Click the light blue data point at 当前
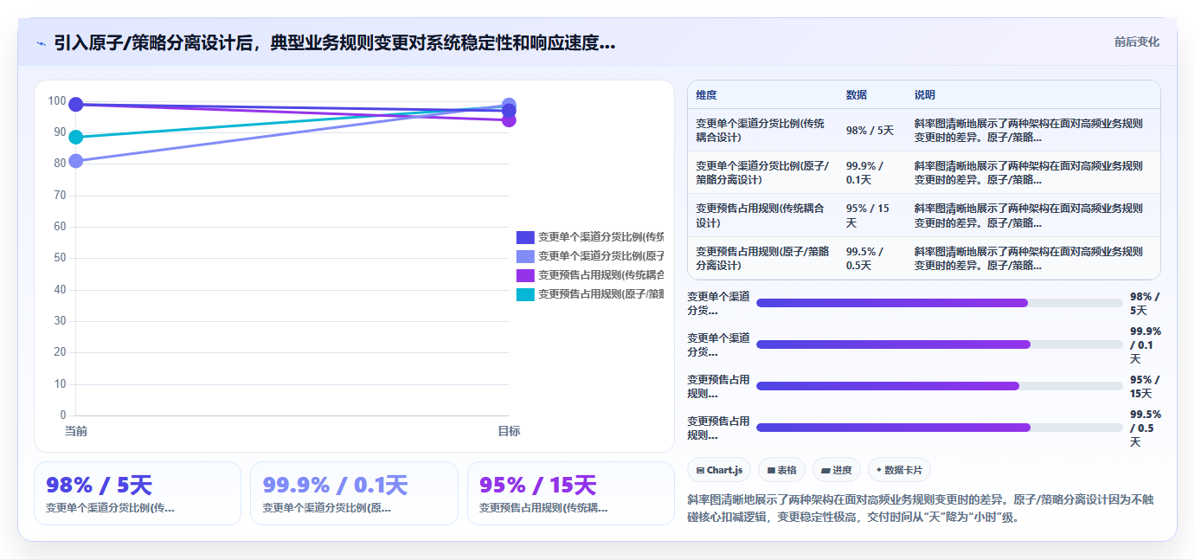Image resolution: width=1195 pixels, height=560 pixels. point(76,161)
